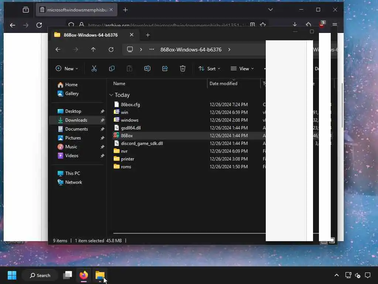Viewport: 378px width, 284px height.
Task: Add a new File Explorer tab
Action: [148, 35]
